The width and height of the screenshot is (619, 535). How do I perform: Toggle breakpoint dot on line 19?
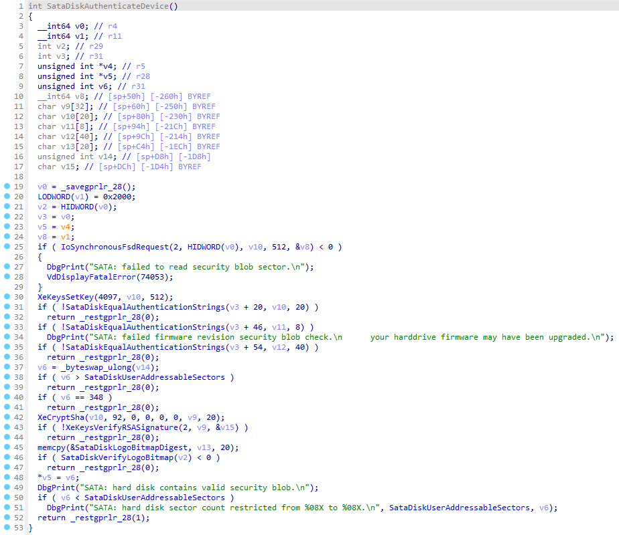pyautogui.click(x=7, y=187)
